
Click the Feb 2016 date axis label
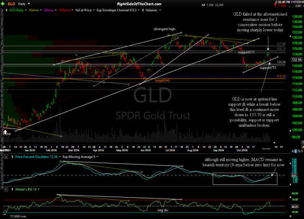coord(51,150)
